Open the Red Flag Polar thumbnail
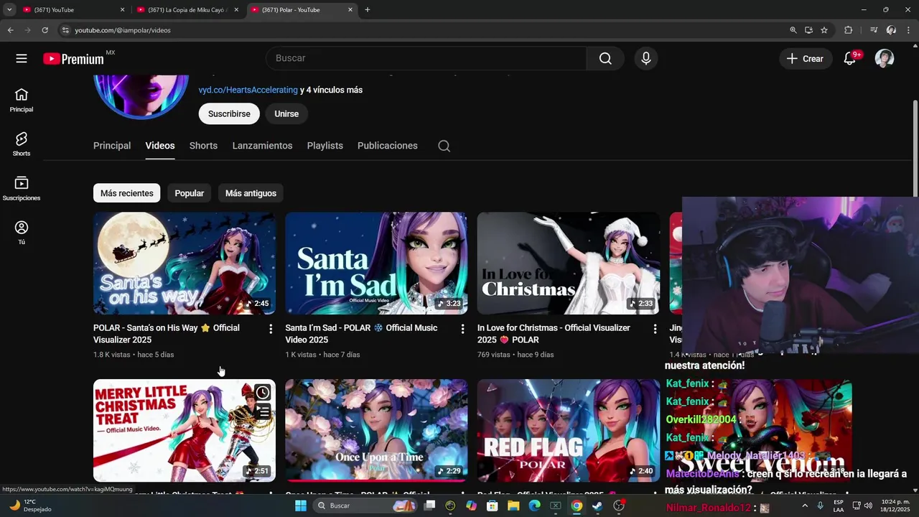The height and width of the screenshot is (517, 919). point(569,431)
